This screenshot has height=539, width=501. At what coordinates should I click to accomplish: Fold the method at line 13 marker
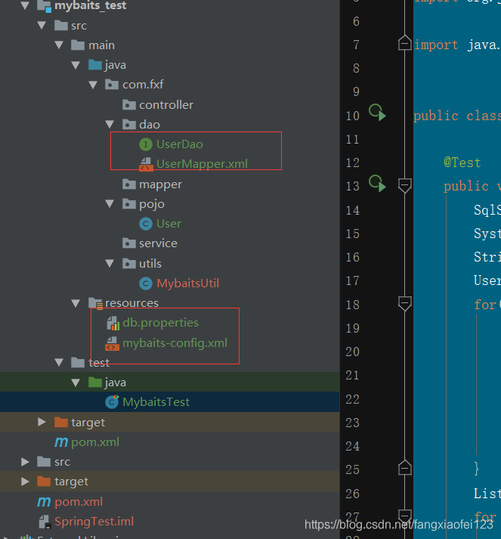[x=405, y=186]
